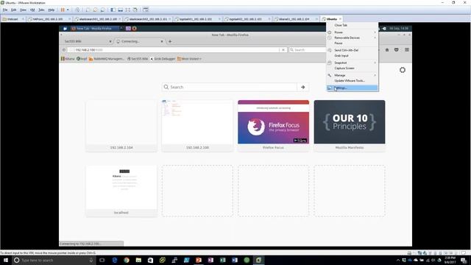Viewport: 471px width, 265px height.
Task: Click the Firefox Pocket icon
Action: [x=397, y=50]
